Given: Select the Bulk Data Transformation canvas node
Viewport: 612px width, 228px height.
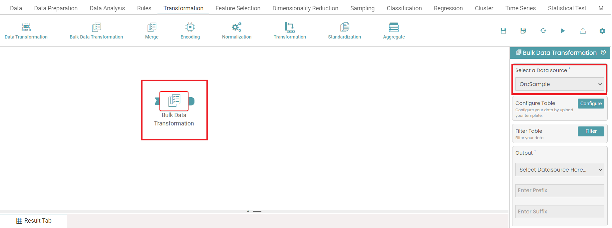Looking at the screenshot, I should [x=174, y=101].
